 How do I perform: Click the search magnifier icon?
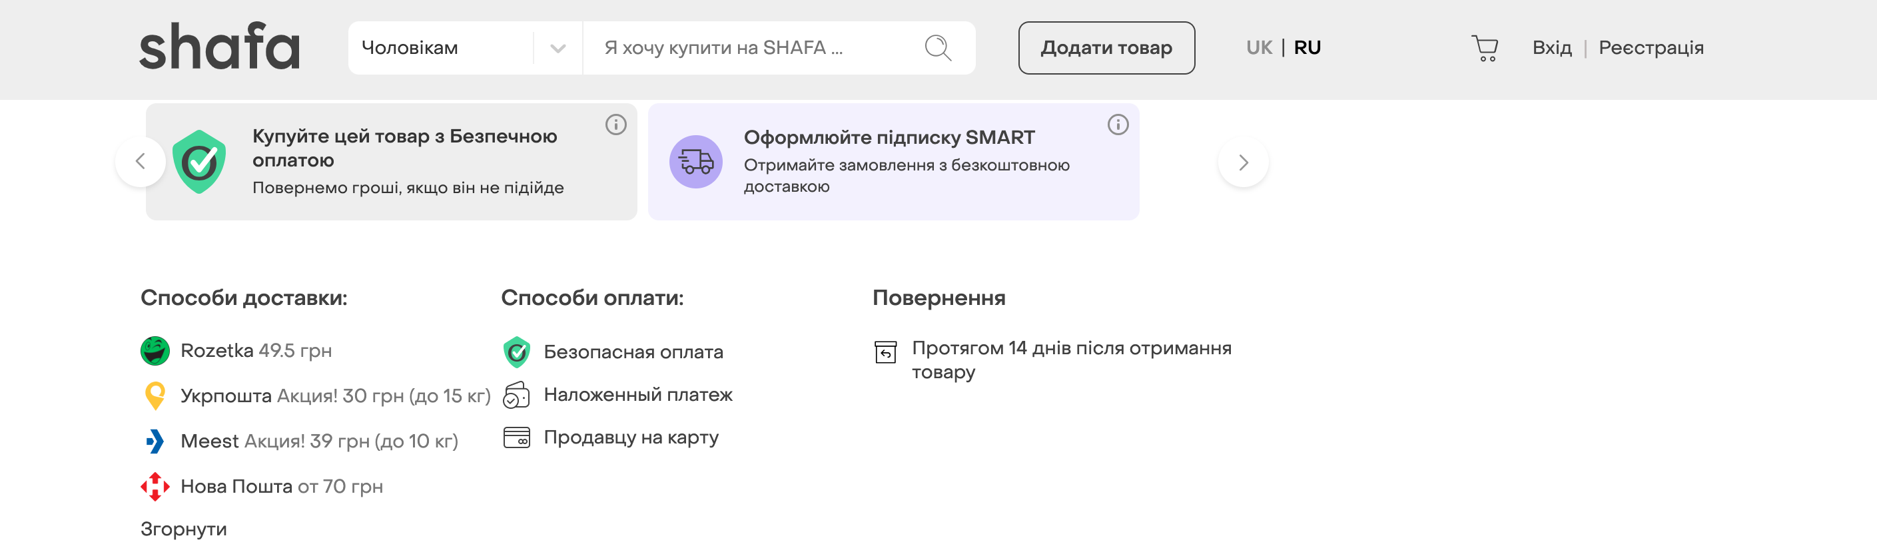coord(938,48)
